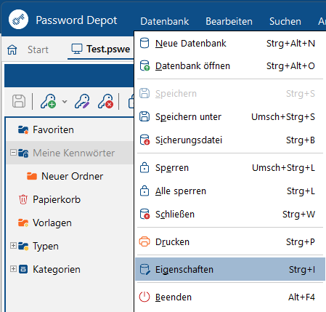326x312 pixels.
Task: Click the Neue Datenbank cylinder icon
Action: [x=144, y=43]
